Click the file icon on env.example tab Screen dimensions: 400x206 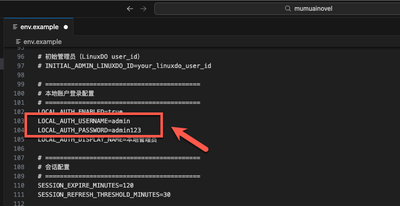[14, 27]
